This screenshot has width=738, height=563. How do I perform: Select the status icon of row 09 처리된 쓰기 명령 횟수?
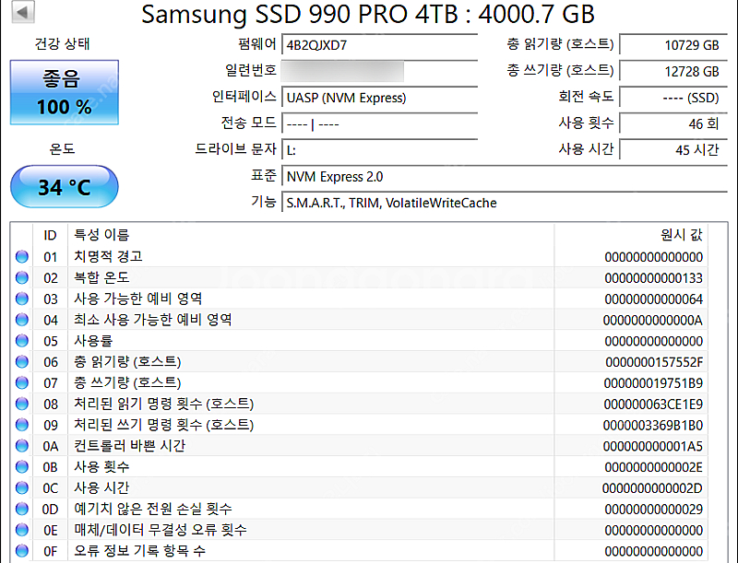coord(21,425)
